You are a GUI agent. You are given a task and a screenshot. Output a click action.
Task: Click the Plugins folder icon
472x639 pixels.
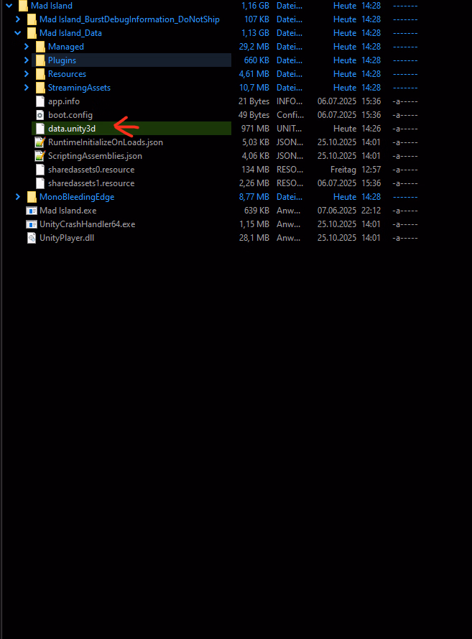pyautogui.click(x=40, y=60)
